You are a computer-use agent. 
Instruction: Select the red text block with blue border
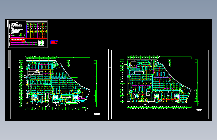coord(54,42)
